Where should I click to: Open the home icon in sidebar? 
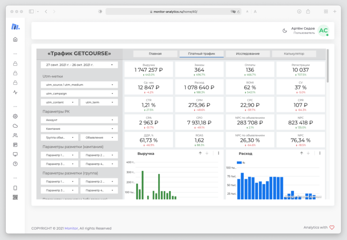15,40
